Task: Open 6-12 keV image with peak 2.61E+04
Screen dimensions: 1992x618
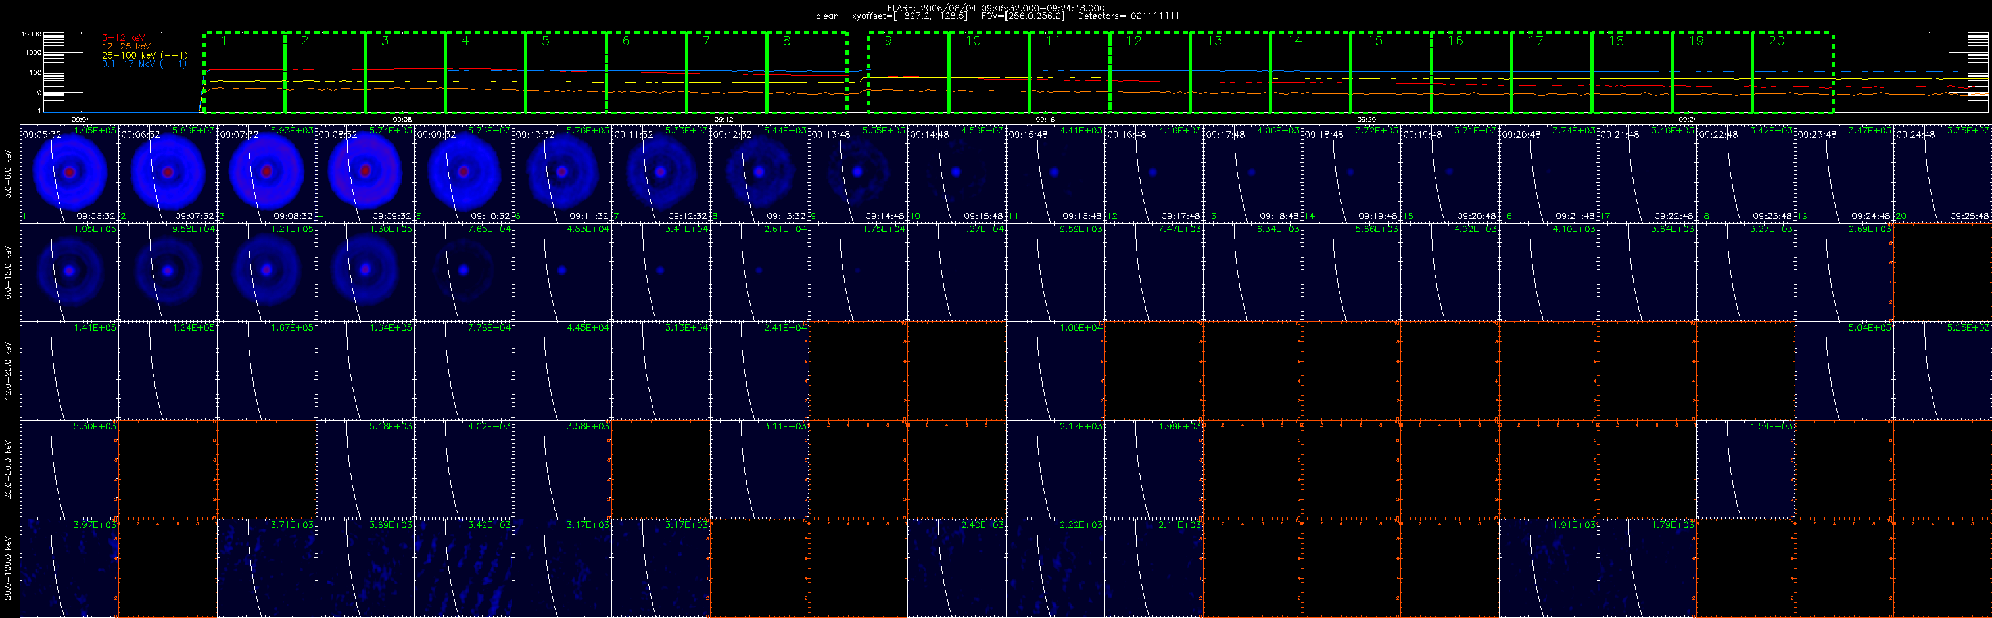Action: (759, 272)
